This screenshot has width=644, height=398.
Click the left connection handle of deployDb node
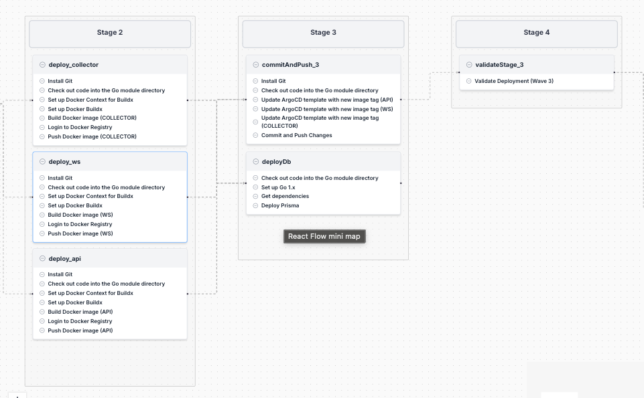point(246,183)
